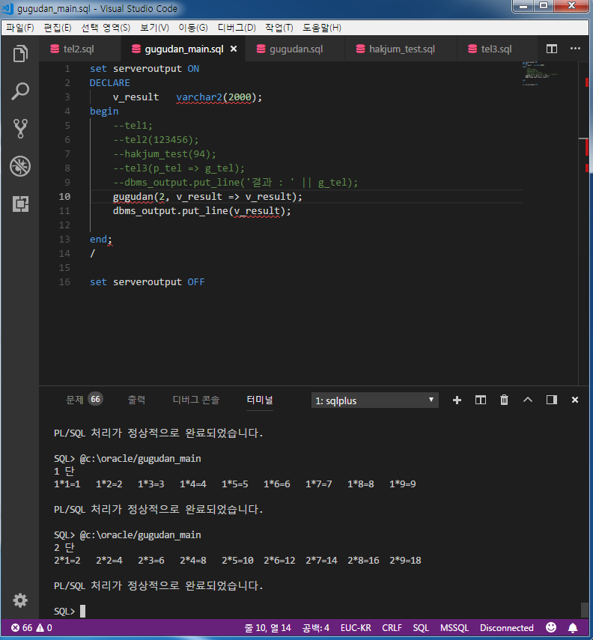Change language mode SQL
The image size is (593, 640).
(421, 628)
